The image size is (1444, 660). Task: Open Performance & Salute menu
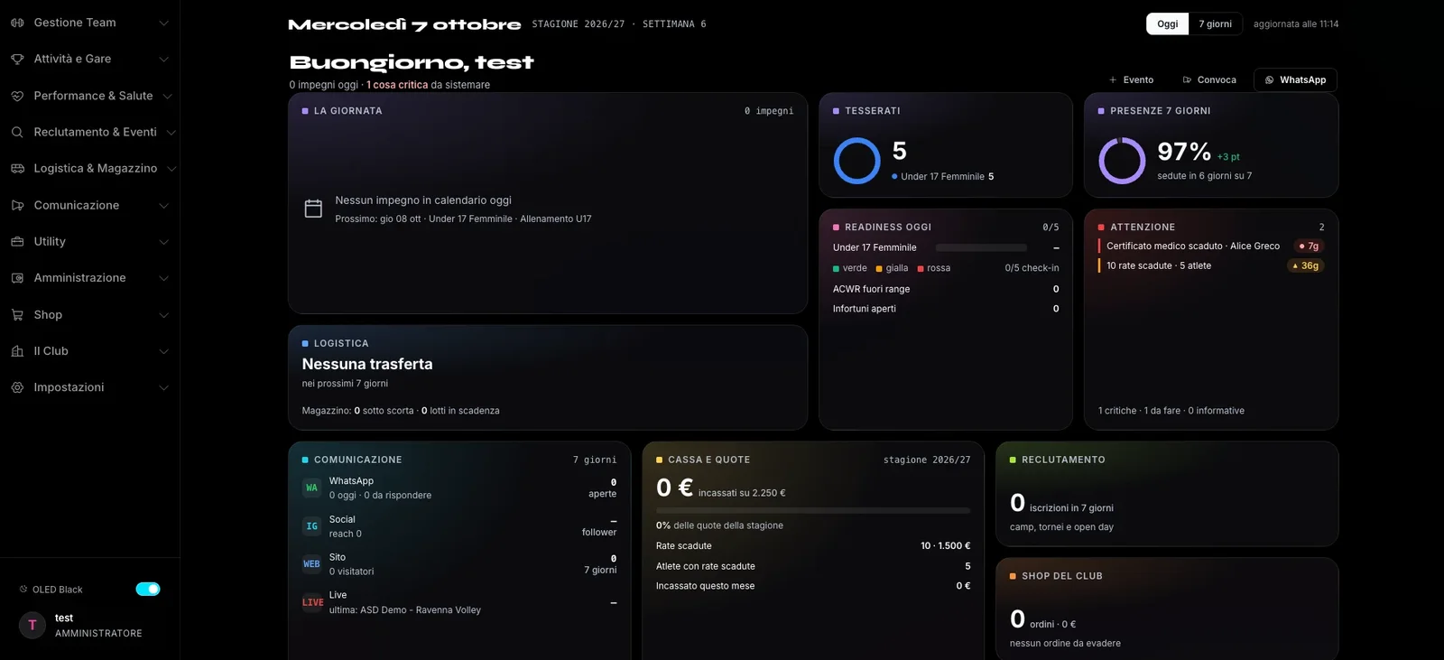click(x=89, y=96)
